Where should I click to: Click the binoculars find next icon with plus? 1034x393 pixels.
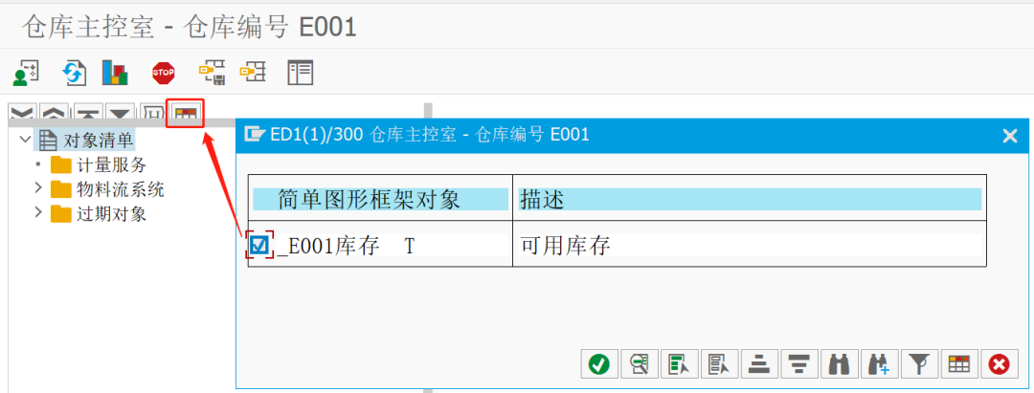[x=880, y=363]
